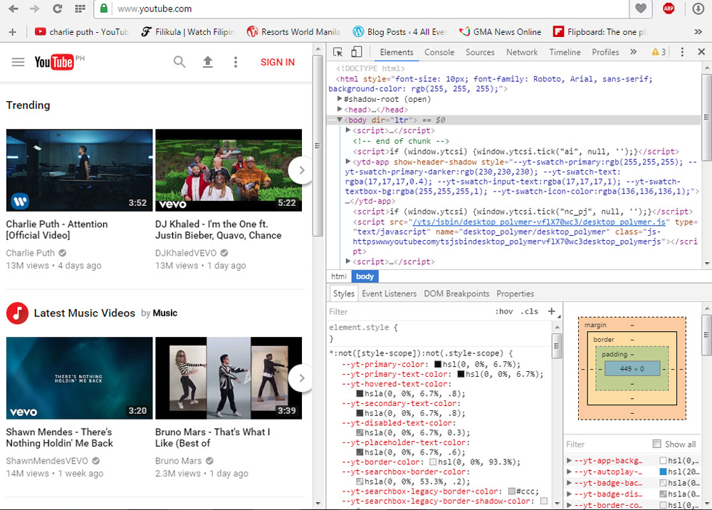Image resolution: width=712 pixels, height=510 pixels.
Task: Switch to the Sources tab
Action: pyautogui.click(x=480, y=52)
